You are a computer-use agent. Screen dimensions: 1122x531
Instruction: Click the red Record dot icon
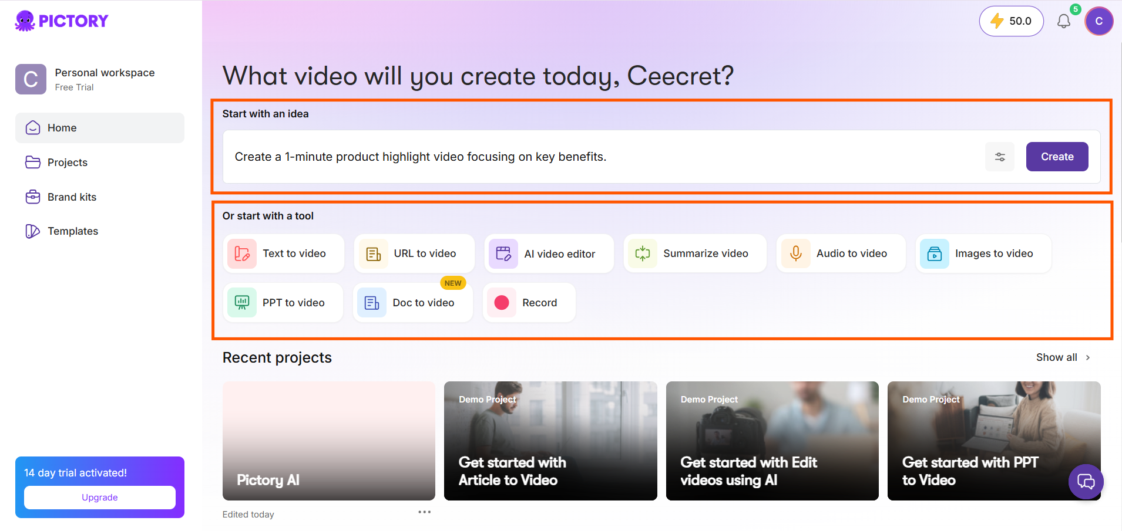click(502, 303)
